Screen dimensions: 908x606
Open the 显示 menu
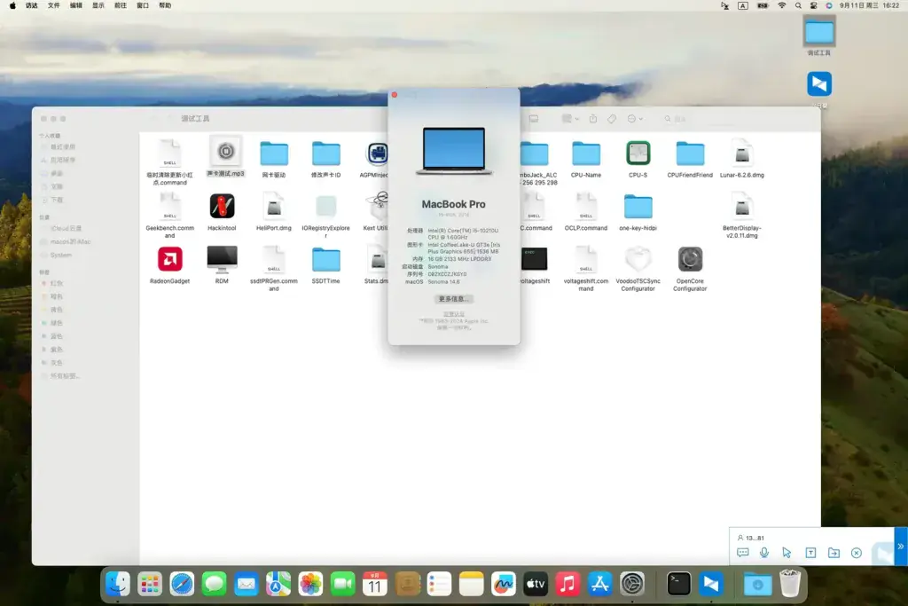[x=98, y=5]
